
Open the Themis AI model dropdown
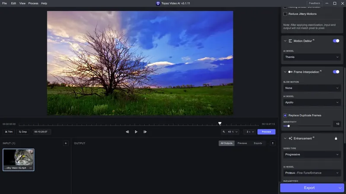312,57
